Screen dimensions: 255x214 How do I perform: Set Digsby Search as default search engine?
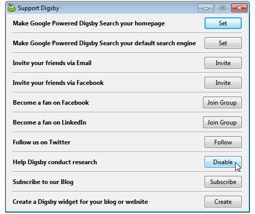tap(223, 43)
